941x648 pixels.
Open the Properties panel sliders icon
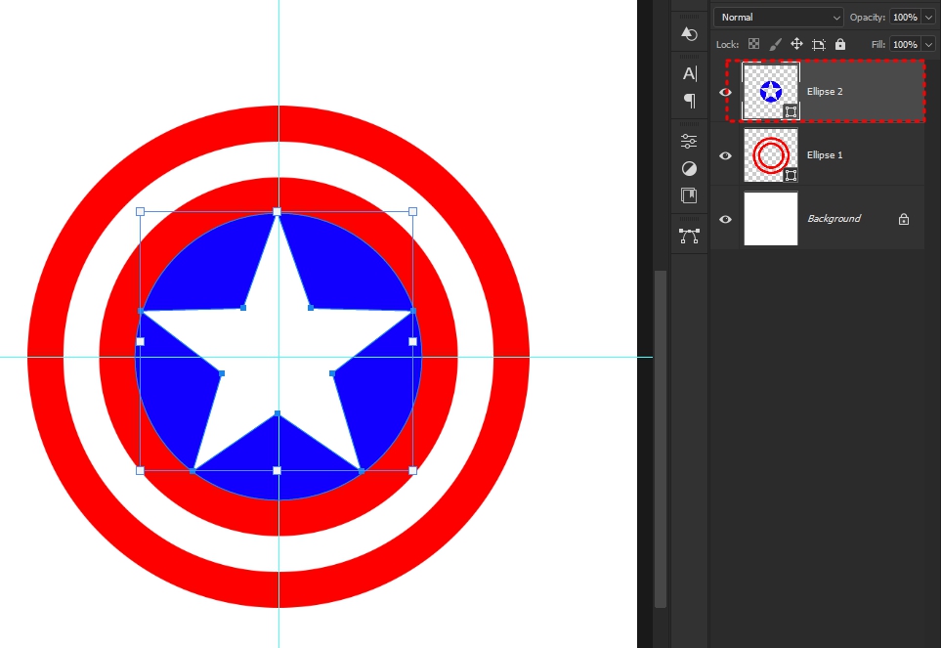click(x=689, y=141)
